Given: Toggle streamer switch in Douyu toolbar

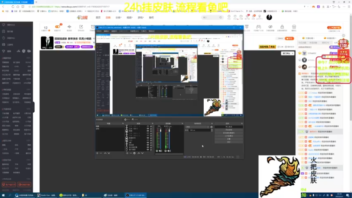Looking at the screenshot, I should (58, 27).
